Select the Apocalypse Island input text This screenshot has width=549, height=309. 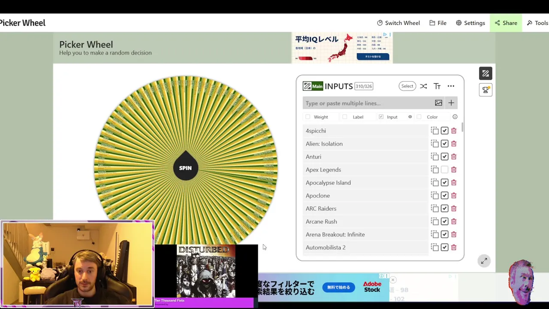click(328, 182)
